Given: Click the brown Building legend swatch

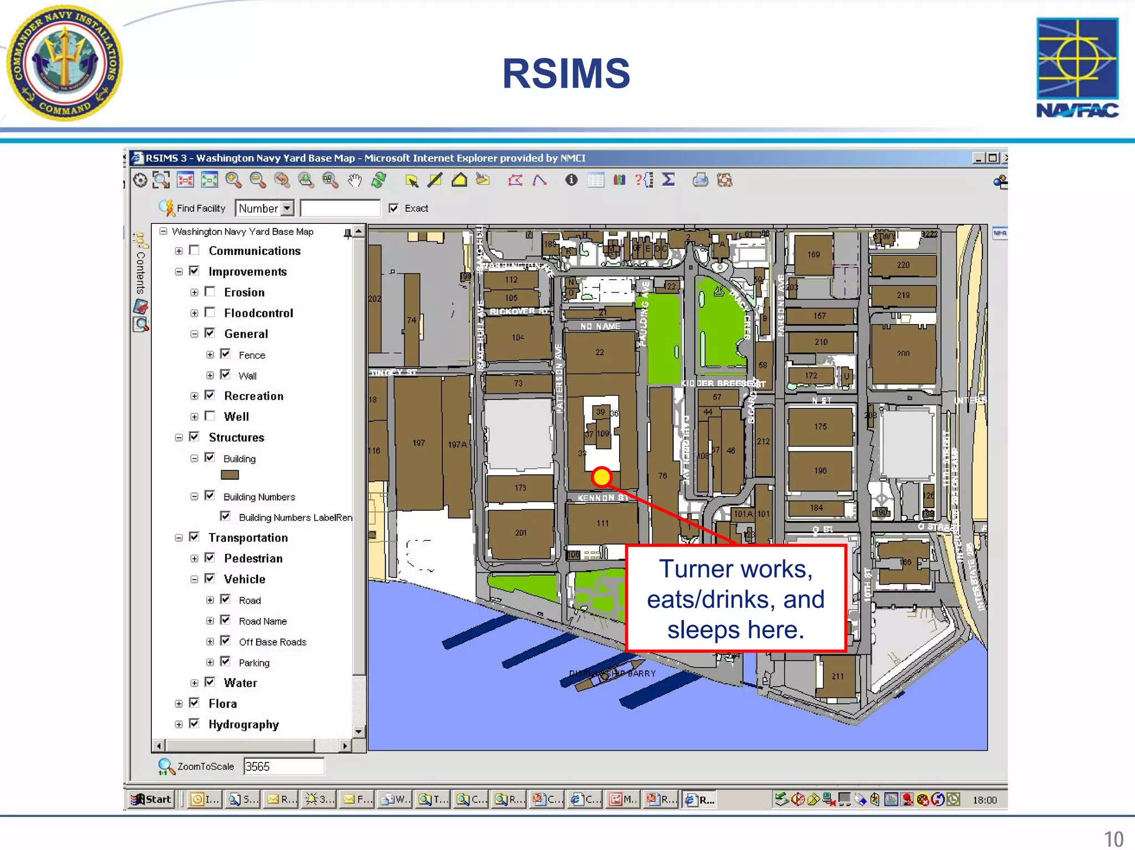Looking at the screenshot, I should (x=229, y=475).
